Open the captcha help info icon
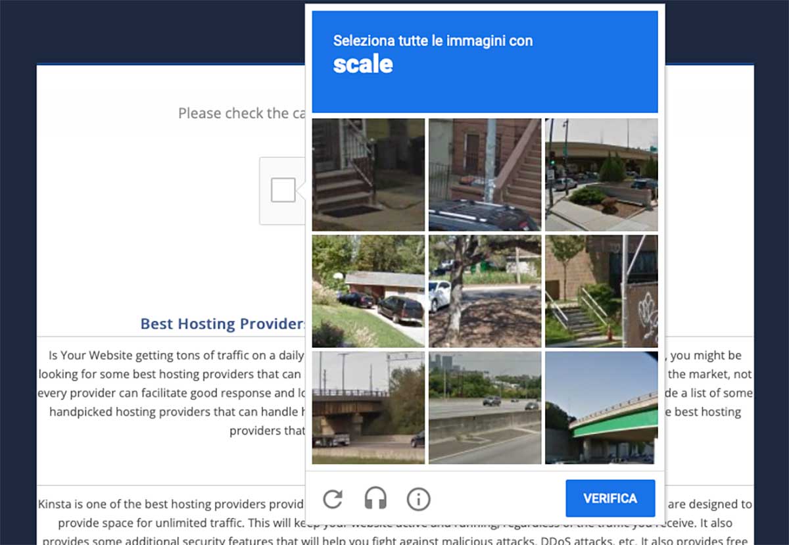789x545 pixels. pos(418,499)
